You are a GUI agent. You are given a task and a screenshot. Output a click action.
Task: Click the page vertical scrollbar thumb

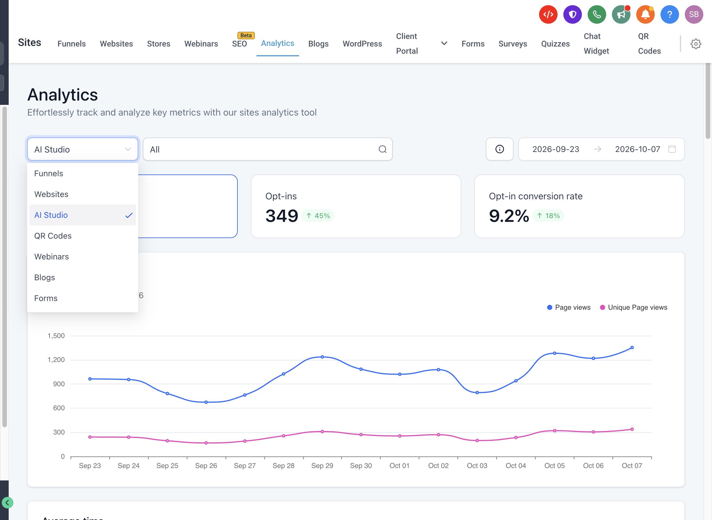[708, 101]
